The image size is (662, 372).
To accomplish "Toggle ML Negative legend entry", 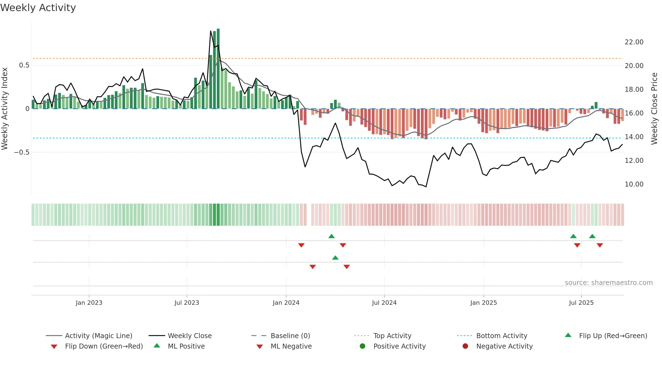I will (x=284, y=346).
